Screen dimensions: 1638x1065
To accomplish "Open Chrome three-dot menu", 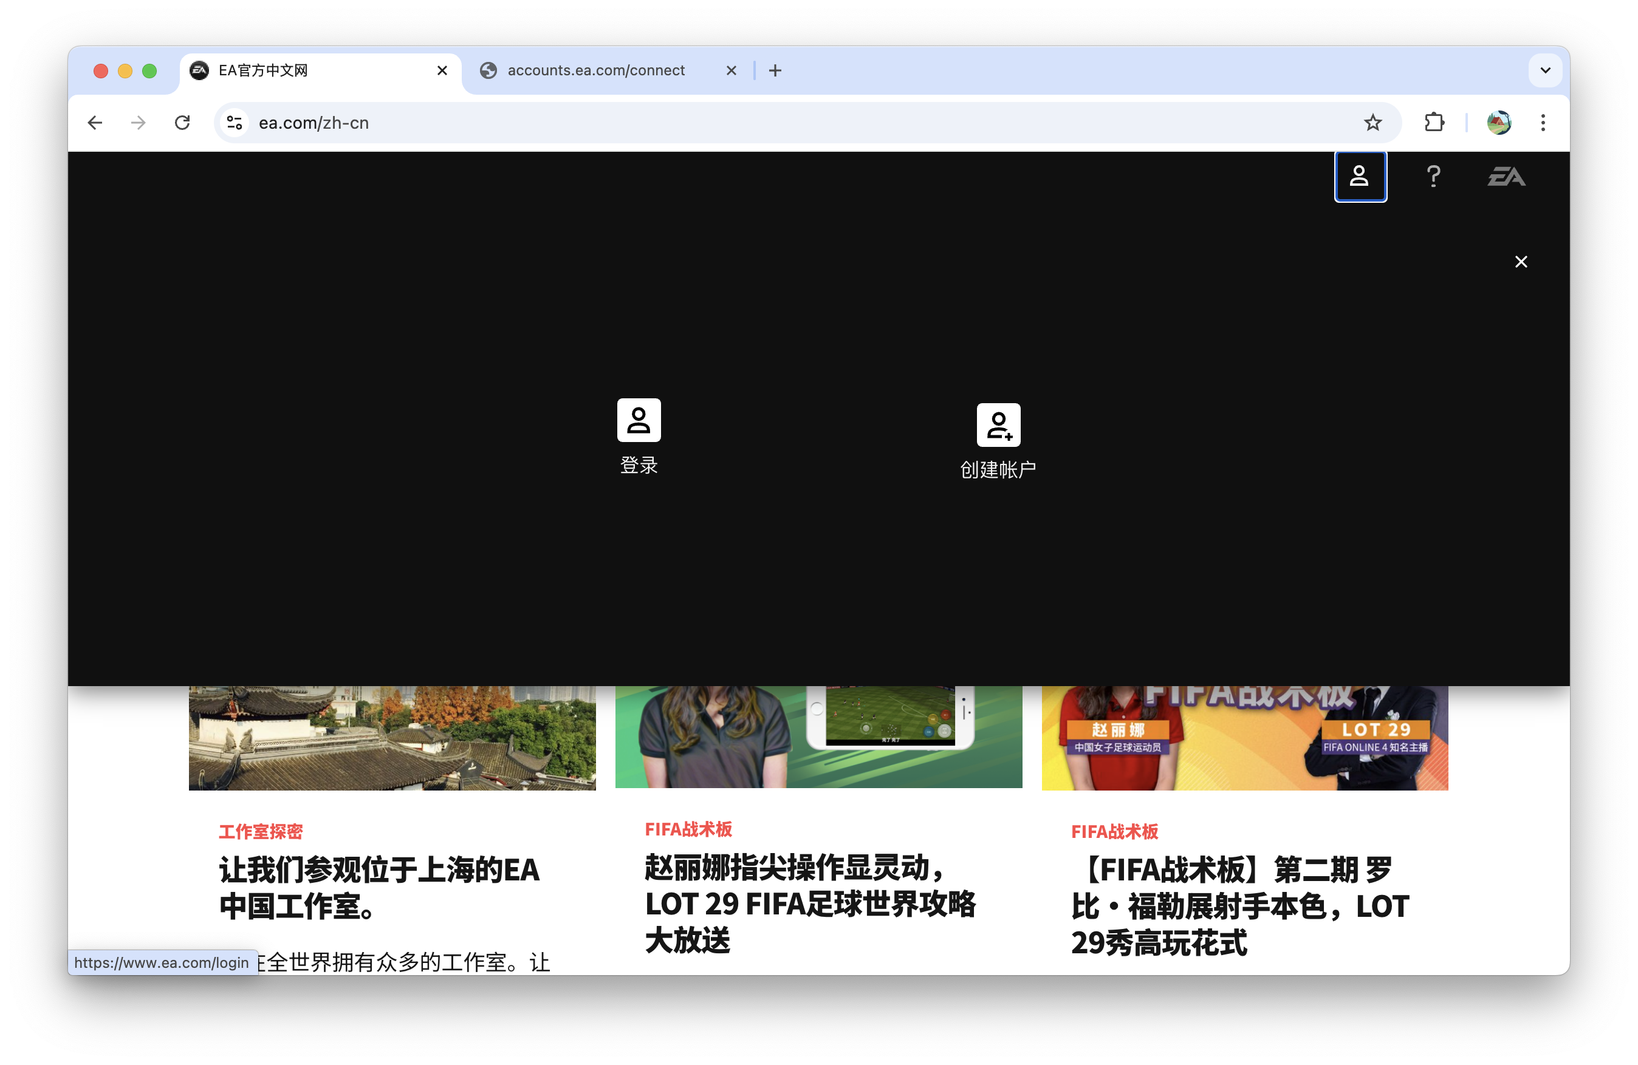I will pyautogui.click(x=1543, y=123).
